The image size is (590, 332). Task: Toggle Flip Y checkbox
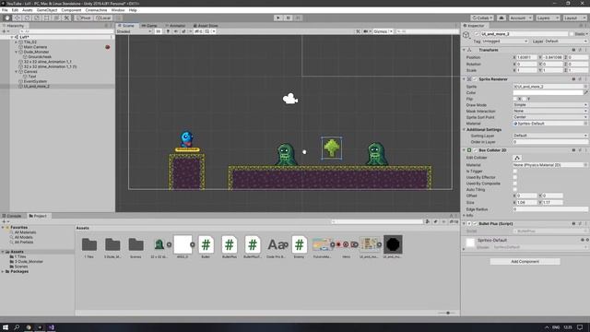[525, 99]
